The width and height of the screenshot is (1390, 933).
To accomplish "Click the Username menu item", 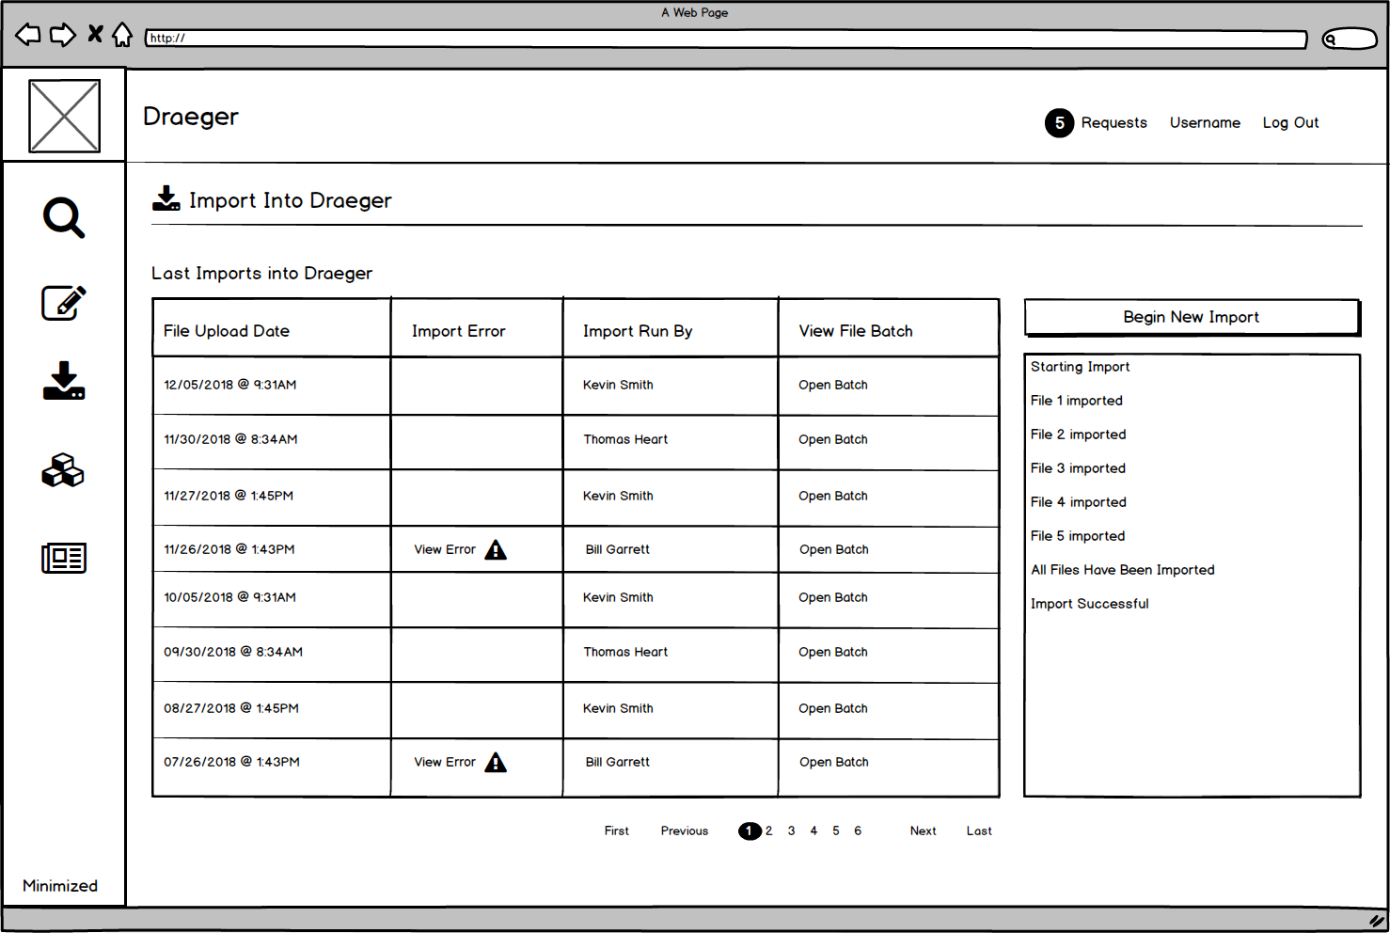I will (1205, 123).
